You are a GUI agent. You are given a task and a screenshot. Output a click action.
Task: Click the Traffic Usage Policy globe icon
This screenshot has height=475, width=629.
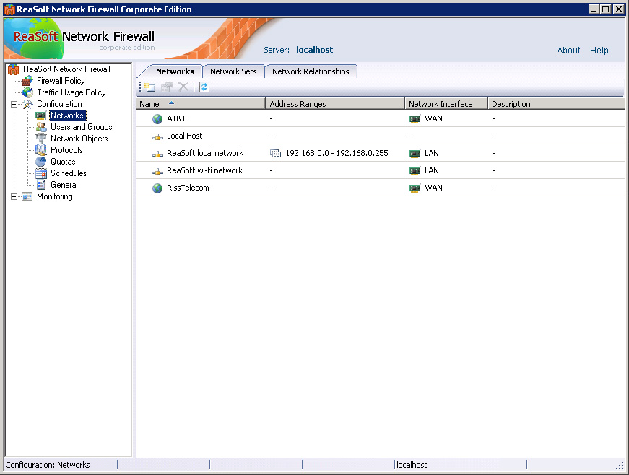(27, 92)
